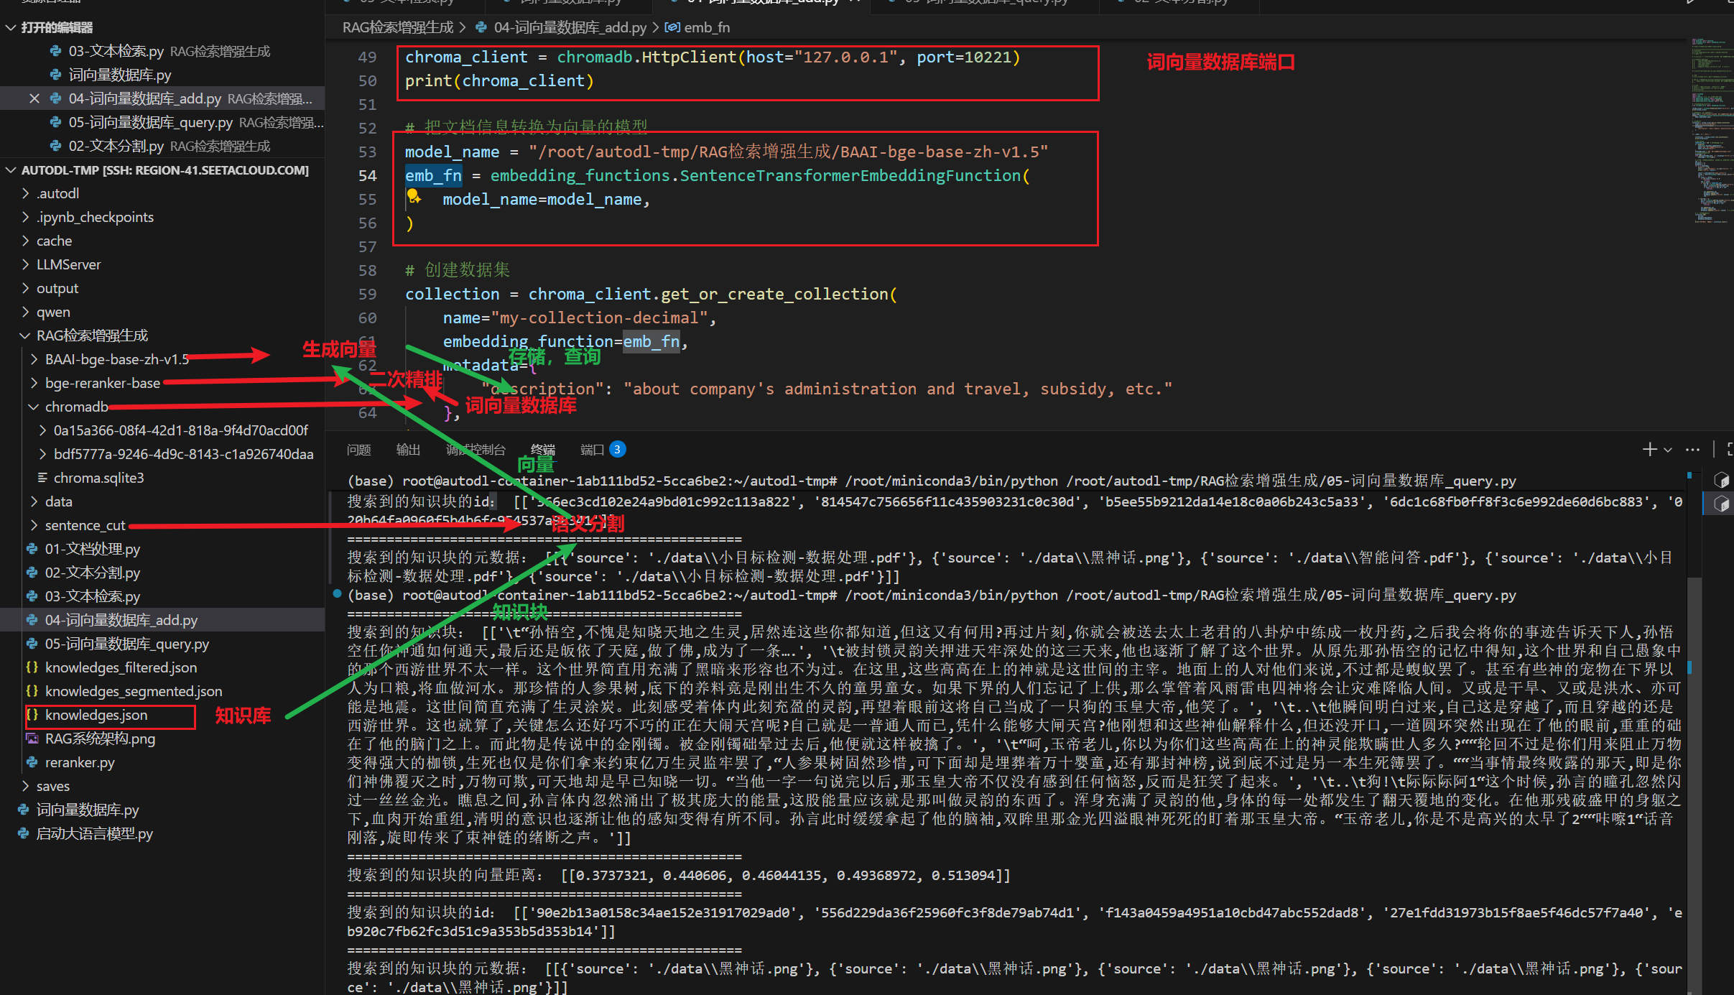This screenshot has height=995, width=1734.
Task: Collapse the chromadb folder
Action: coord(34,407)
